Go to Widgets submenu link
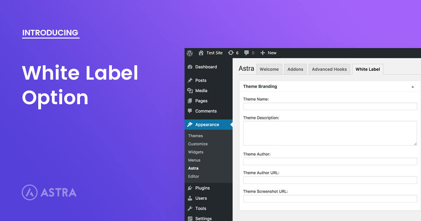The image size is (421, 221). (196, 152)
